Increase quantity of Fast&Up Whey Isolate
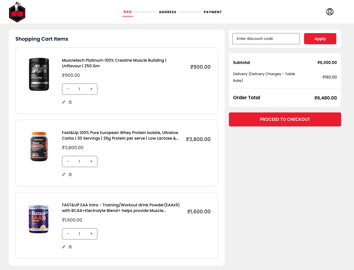This screenshot has height=270, width=354. (x=91, y=161)
